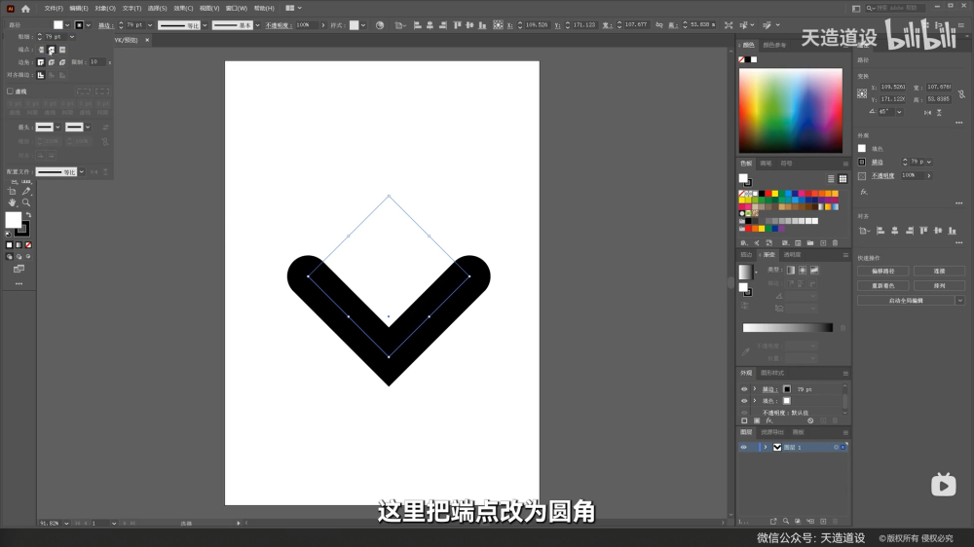
Task: Switch to the 透明度 tab
Action: tap(792, 255)
